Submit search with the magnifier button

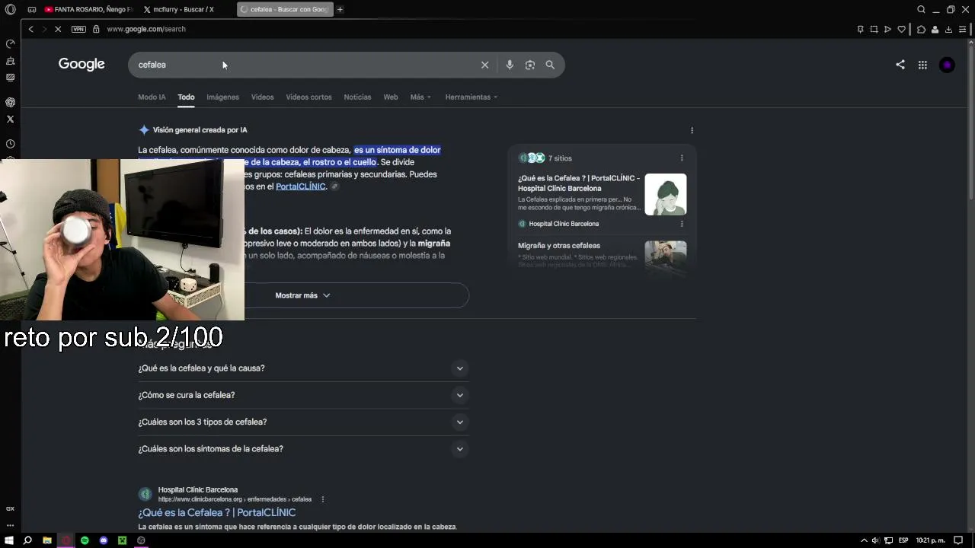[x=550, y=65]
